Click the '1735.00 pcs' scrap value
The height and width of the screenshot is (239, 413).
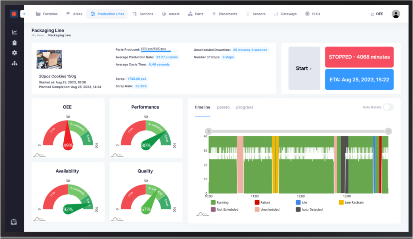[137, 79]
